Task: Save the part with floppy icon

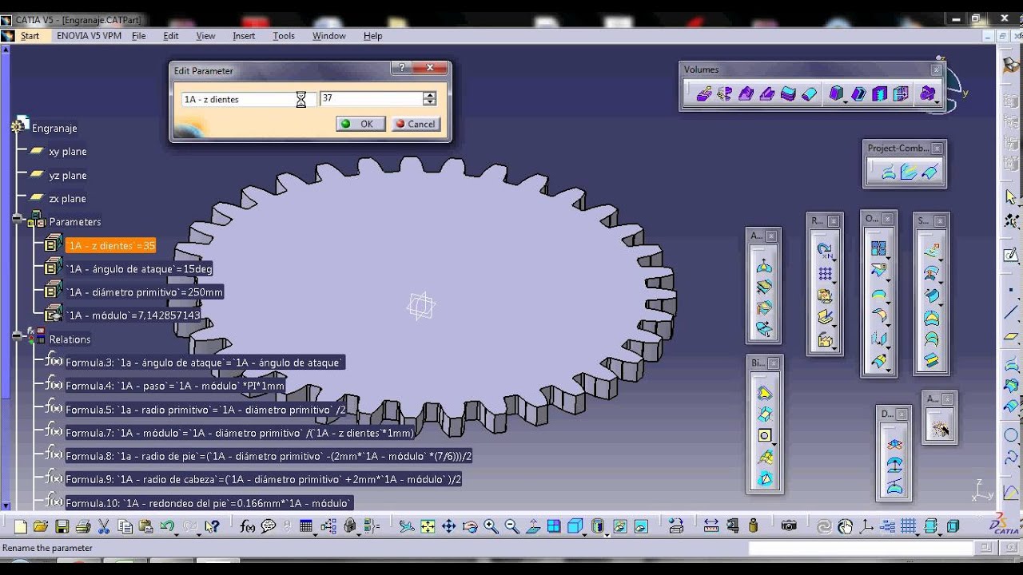Action: (62, 526)
